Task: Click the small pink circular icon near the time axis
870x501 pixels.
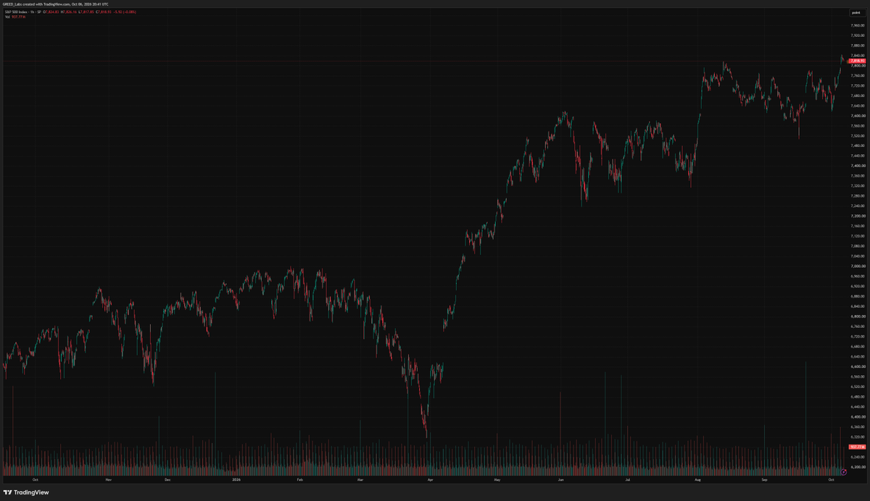Action: (x=844, y=472)
